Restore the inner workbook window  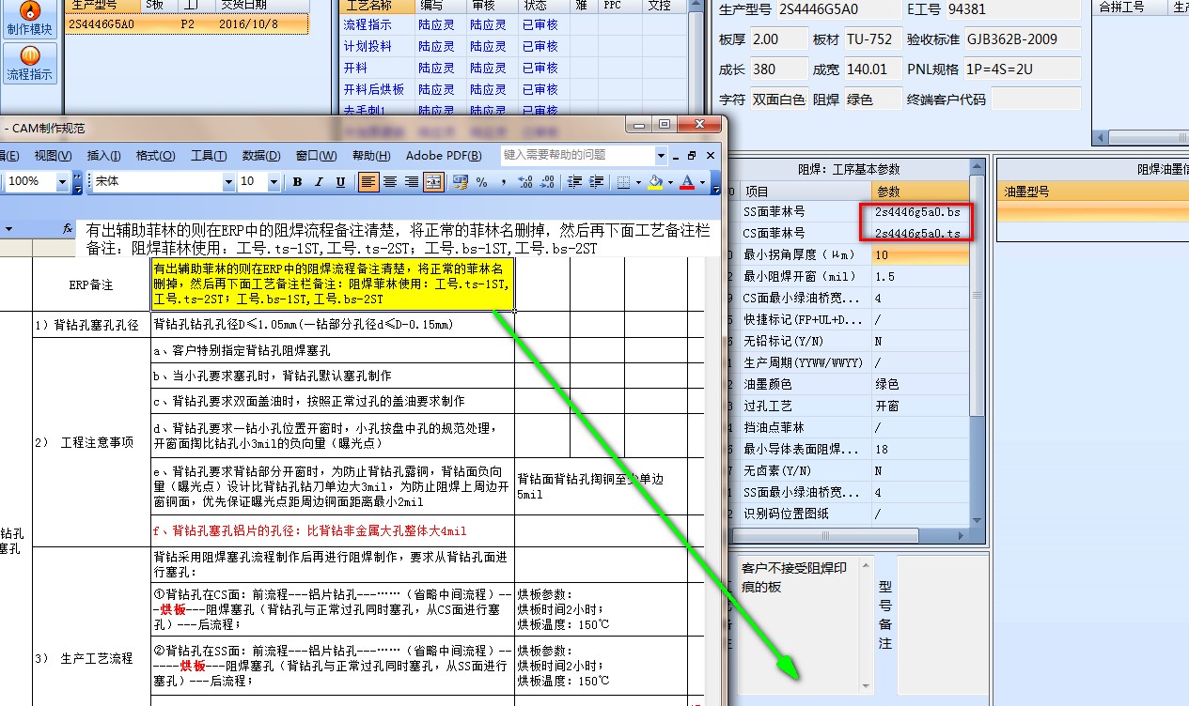point(692,155)
